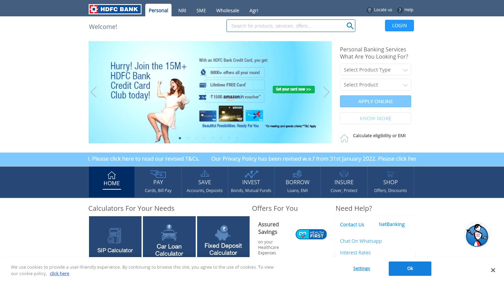Click the house icon beside Calculate eligibility

(x=344, y=138)
